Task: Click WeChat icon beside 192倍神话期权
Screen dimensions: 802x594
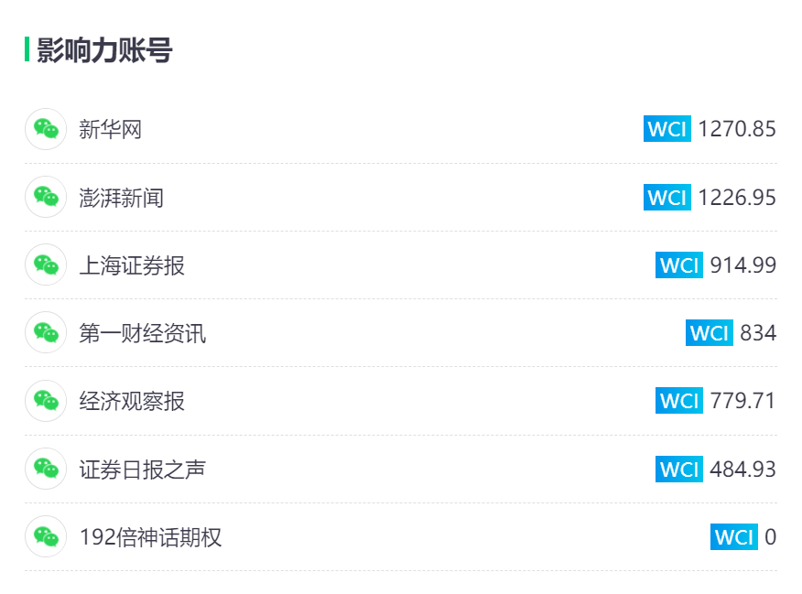Action: [46, 536]
